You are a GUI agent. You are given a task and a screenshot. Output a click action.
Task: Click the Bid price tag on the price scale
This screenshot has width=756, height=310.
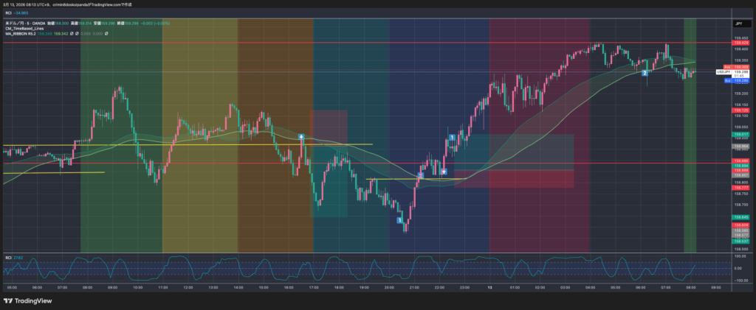click(727, 79)
